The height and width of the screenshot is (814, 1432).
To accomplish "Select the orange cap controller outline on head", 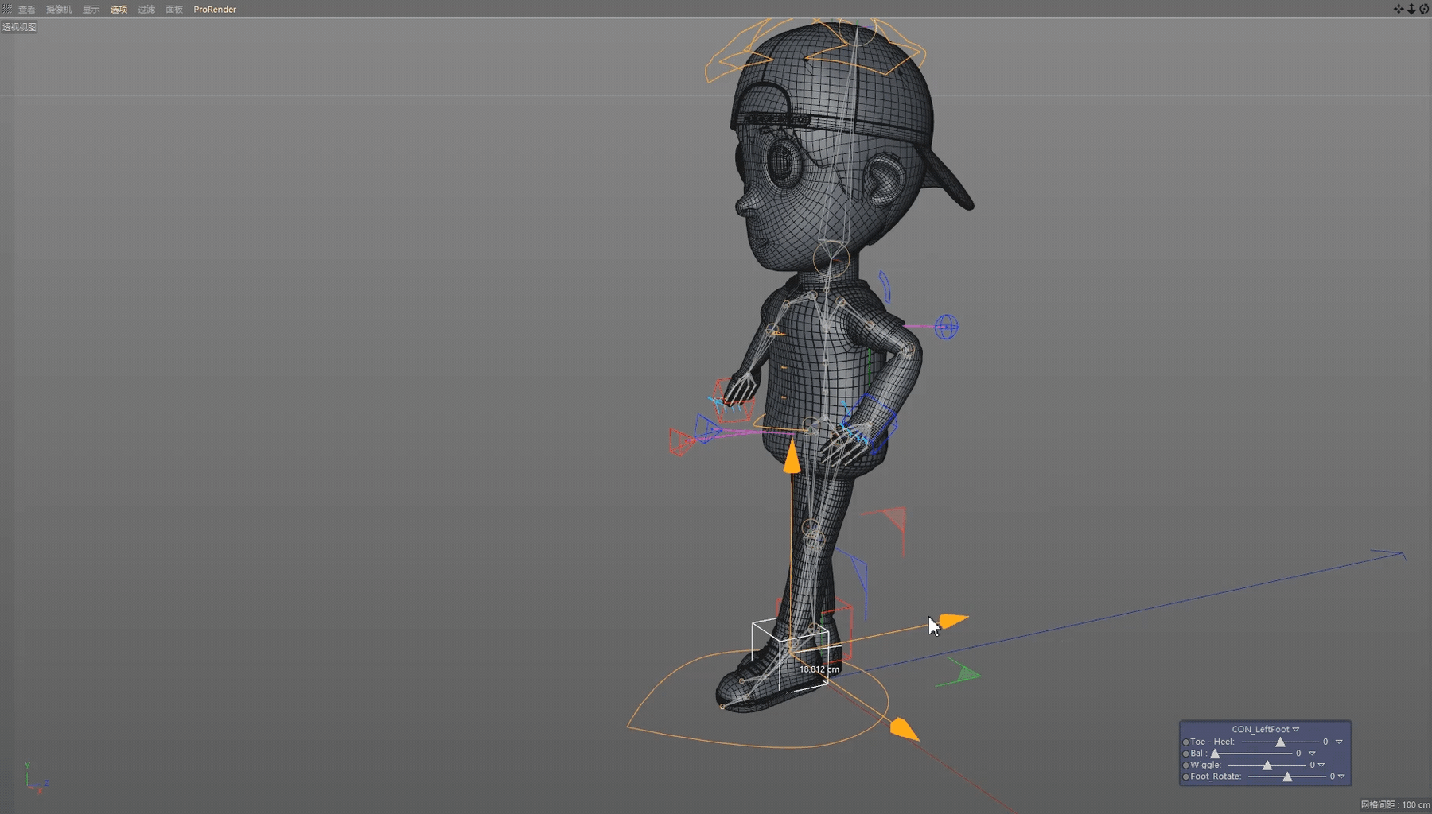I will click(815, 49).
